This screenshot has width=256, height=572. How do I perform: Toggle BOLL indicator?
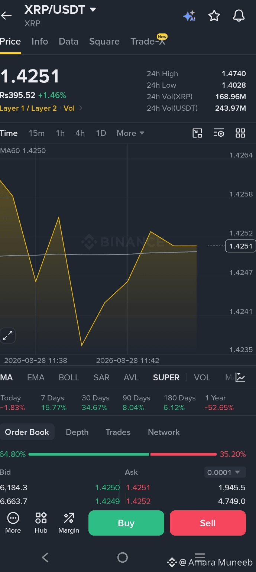pyautogui.click(x=69, y=377)
